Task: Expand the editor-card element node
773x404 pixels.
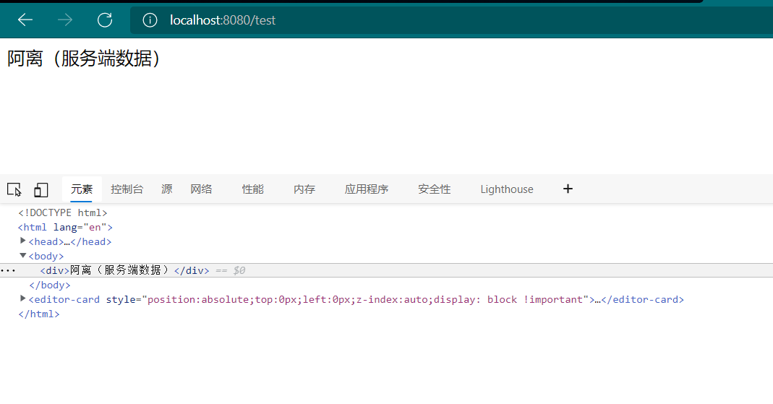Action: 22,298
